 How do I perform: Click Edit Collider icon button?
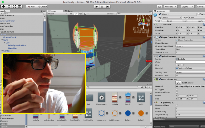coord(178,83)
